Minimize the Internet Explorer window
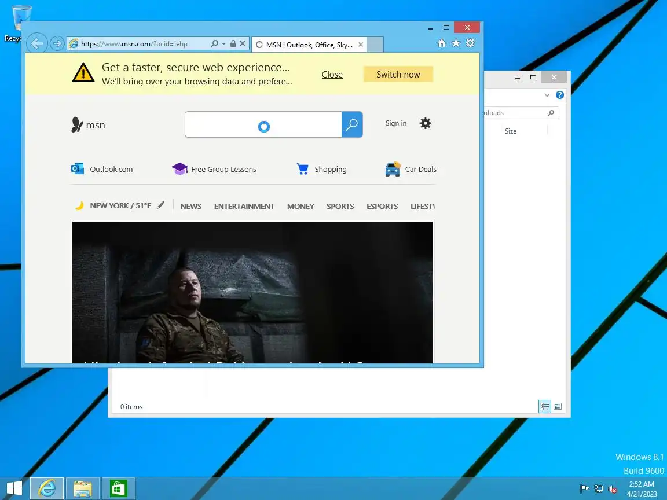The image size is (667, 500). pos(431,28)
